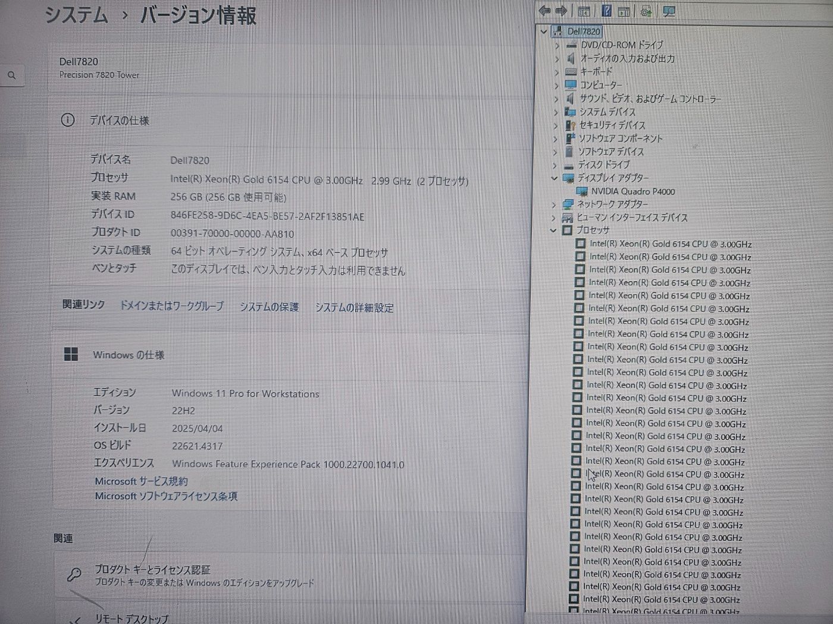Screen dimensions: 833x624
Task: Expand the キーボード chevron
Action: [556, 71]
